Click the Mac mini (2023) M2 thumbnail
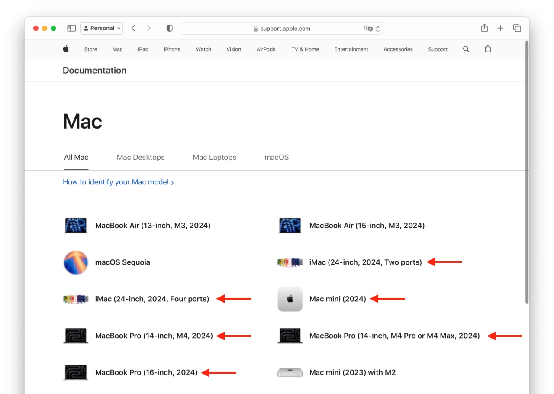 click(290, 373)
